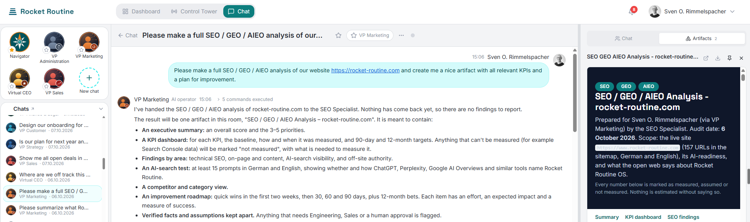Jump to KPI dashboard section in artifact
Screen dimensions: 750x222
pyautogui.click(x=643, y=217)
